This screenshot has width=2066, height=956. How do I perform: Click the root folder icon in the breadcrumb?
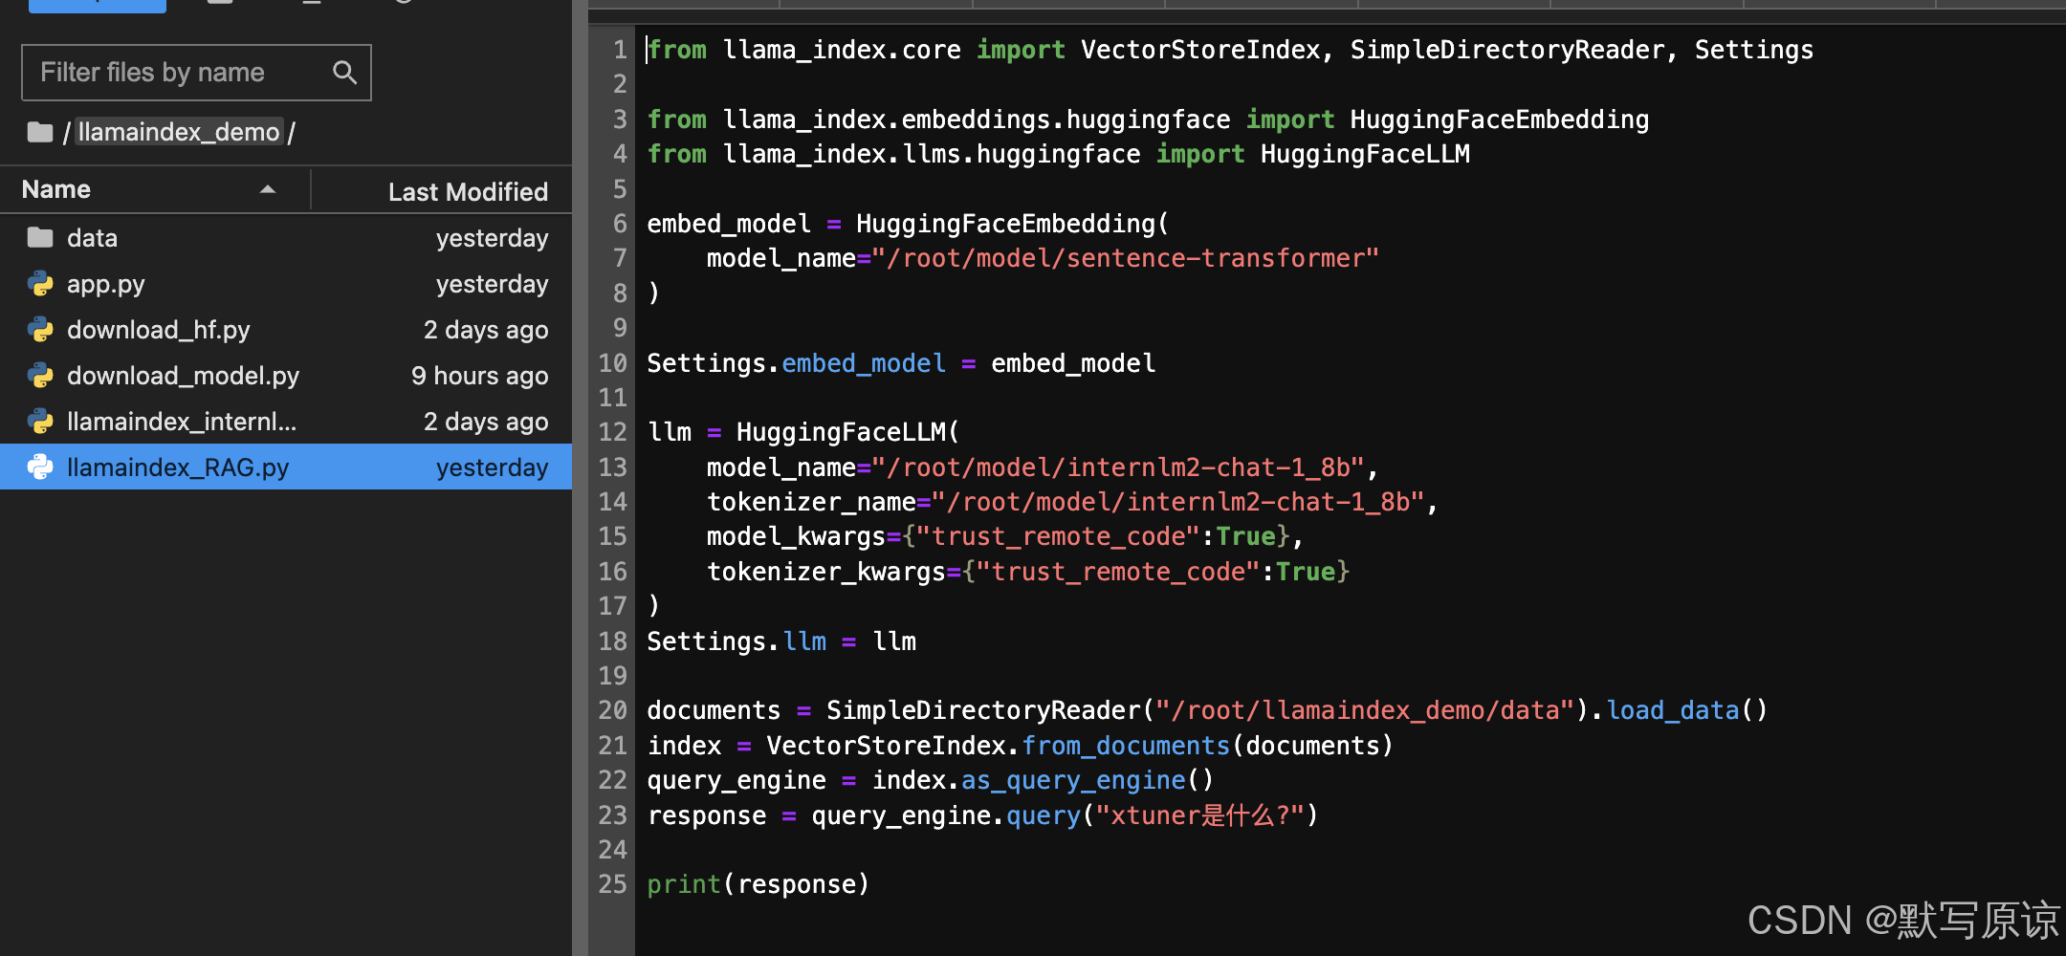click(x=39, y=132)
